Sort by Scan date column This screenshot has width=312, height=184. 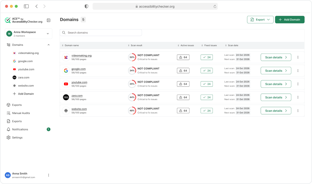232,45
